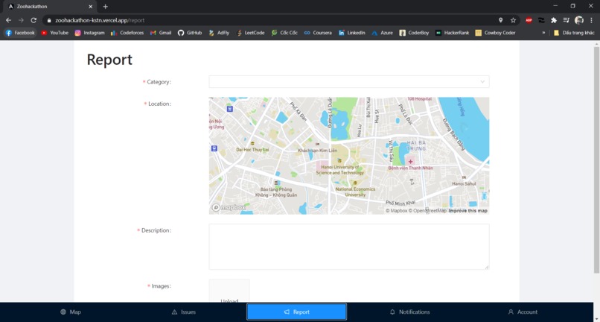Bookmark this page with the star icon
The image size is (600, 322).
(513, 20)
